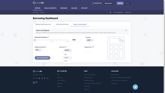Expand the My Account dropdown

109,3
